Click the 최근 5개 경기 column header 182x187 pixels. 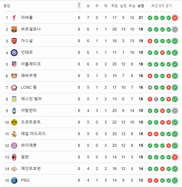(162, 6)
